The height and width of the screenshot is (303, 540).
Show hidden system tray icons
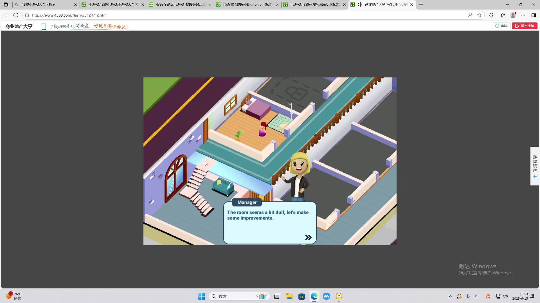click(x=450, y=296)
